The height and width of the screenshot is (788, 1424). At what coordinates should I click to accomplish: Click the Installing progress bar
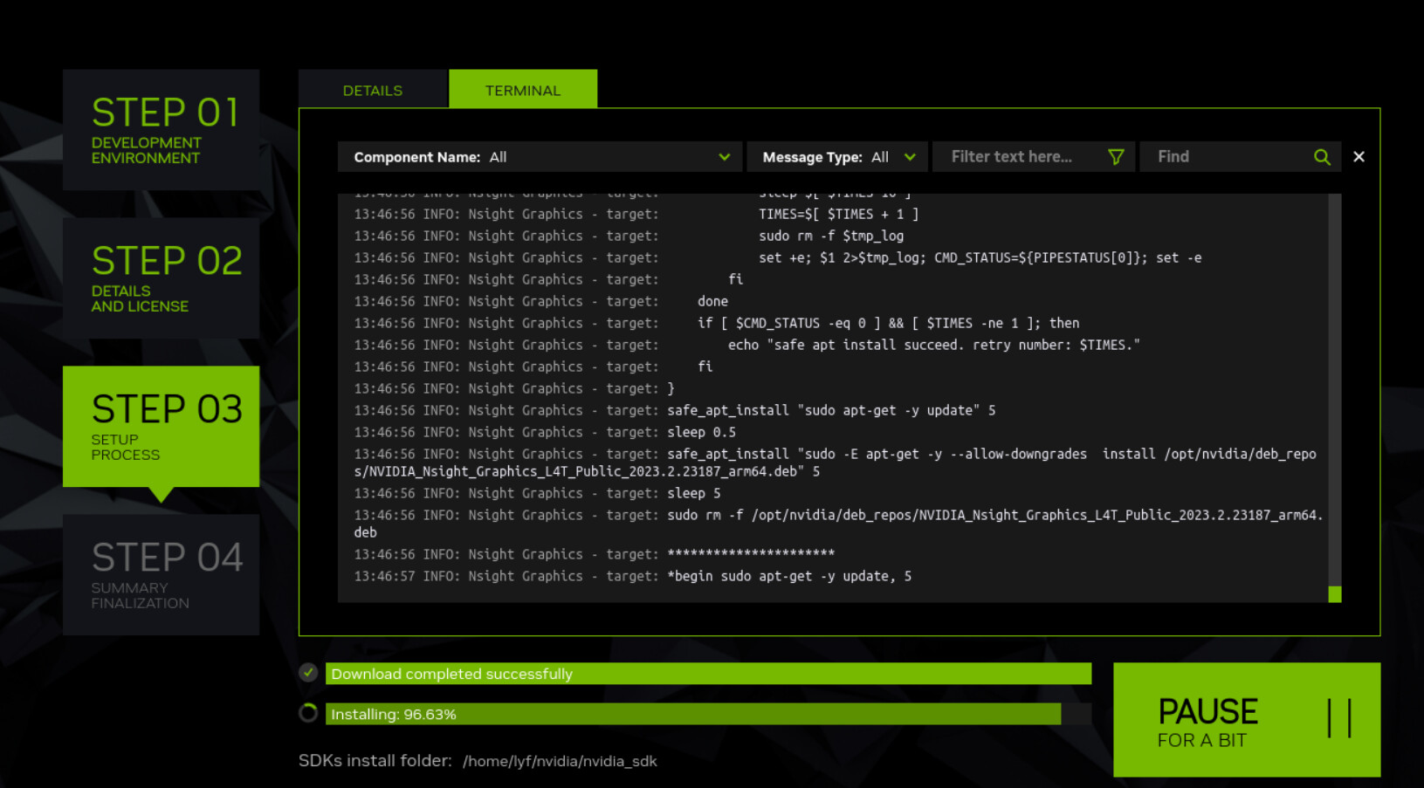click(x=707, y=714)
